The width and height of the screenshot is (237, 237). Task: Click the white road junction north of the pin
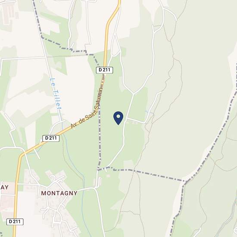(x=133, y=94)
